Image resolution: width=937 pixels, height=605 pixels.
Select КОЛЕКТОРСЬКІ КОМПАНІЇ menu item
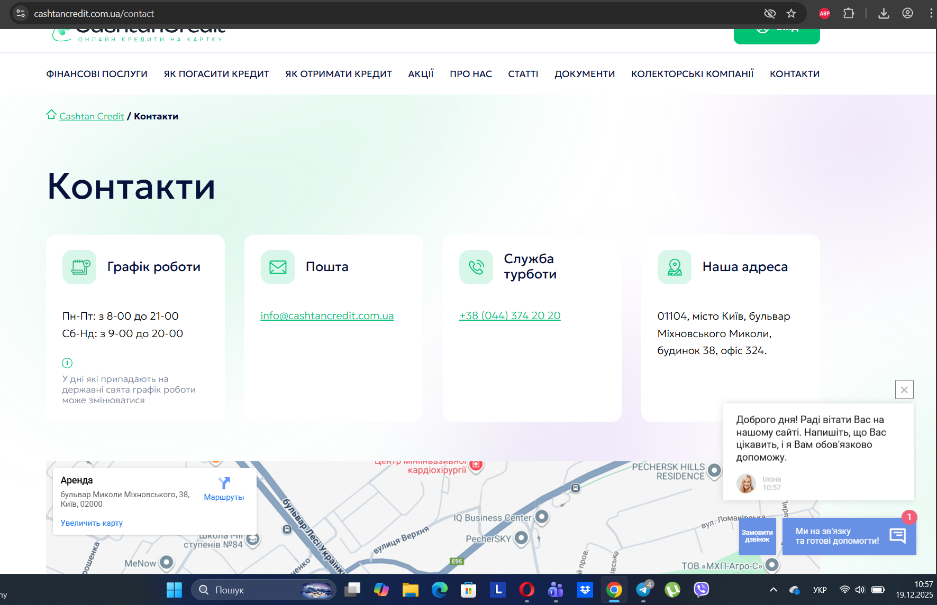coord(693,74)
